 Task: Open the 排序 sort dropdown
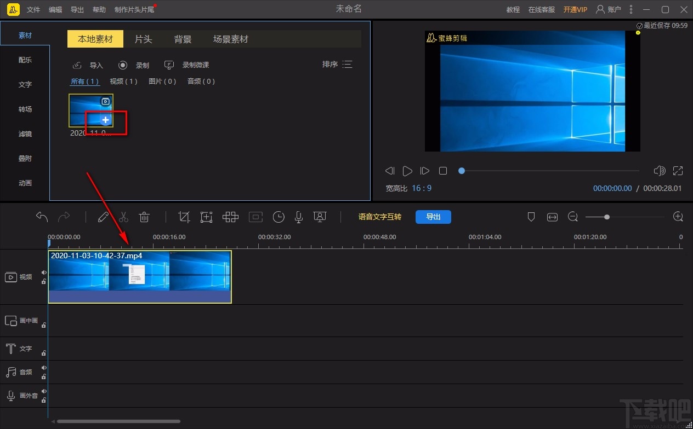click(337, 65)
